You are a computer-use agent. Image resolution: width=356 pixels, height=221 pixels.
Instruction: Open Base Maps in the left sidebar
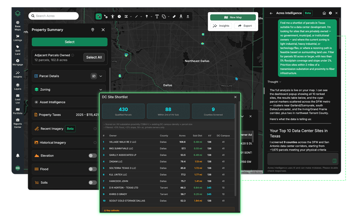pos(18,26)
